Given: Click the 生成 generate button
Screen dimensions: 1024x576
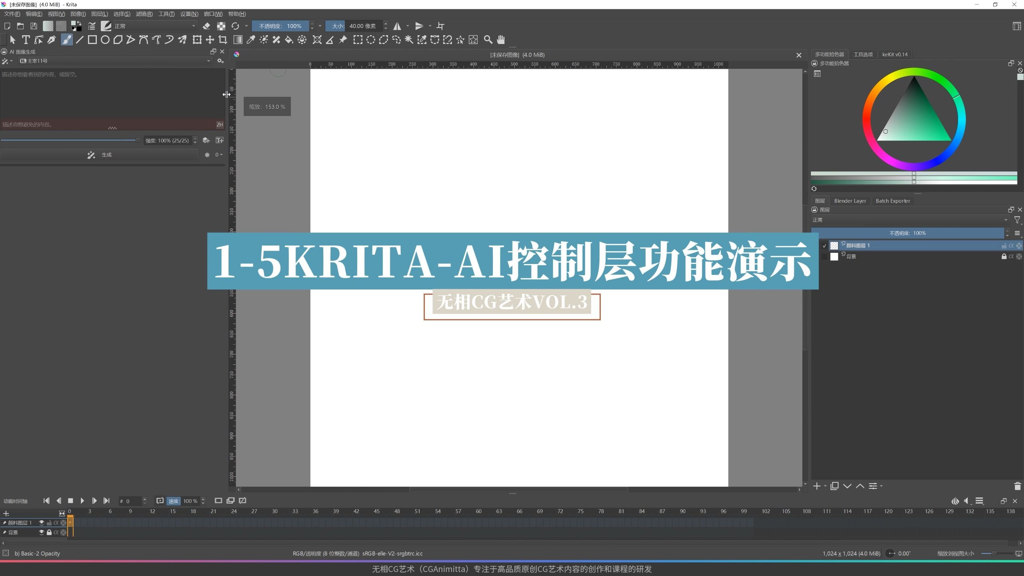Looking at the screenshot, I should pyautogui.click(x=100, y=155).
